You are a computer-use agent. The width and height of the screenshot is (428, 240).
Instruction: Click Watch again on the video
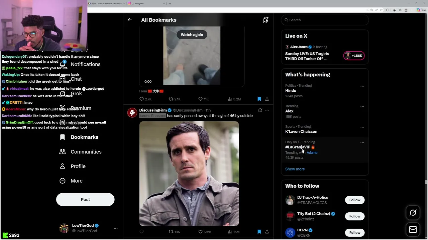pyautogui.click(x=192, y=35)
